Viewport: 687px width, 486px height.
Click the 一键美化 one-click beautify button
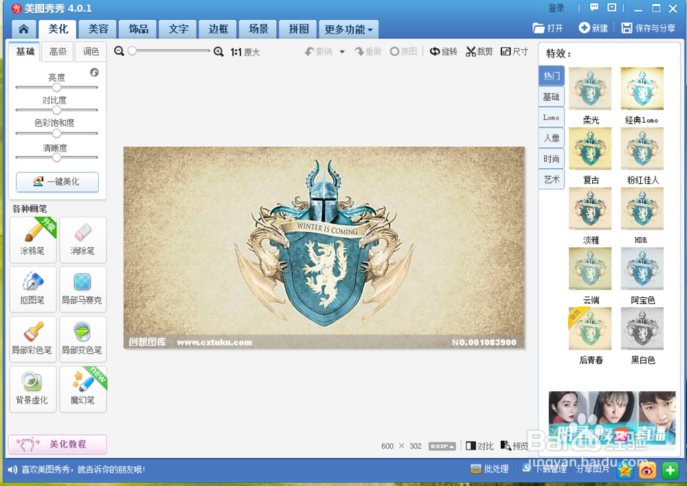pyautogui.click(x=58, y=182)
